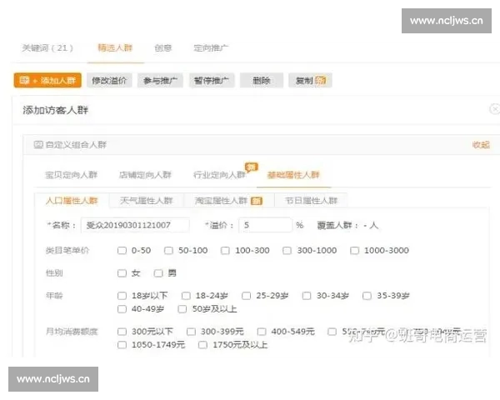Image resolution: width=500 pixels, height=400 pixels.
Task: Click the 修改溢价 button
Action: [x=109, y=80]
